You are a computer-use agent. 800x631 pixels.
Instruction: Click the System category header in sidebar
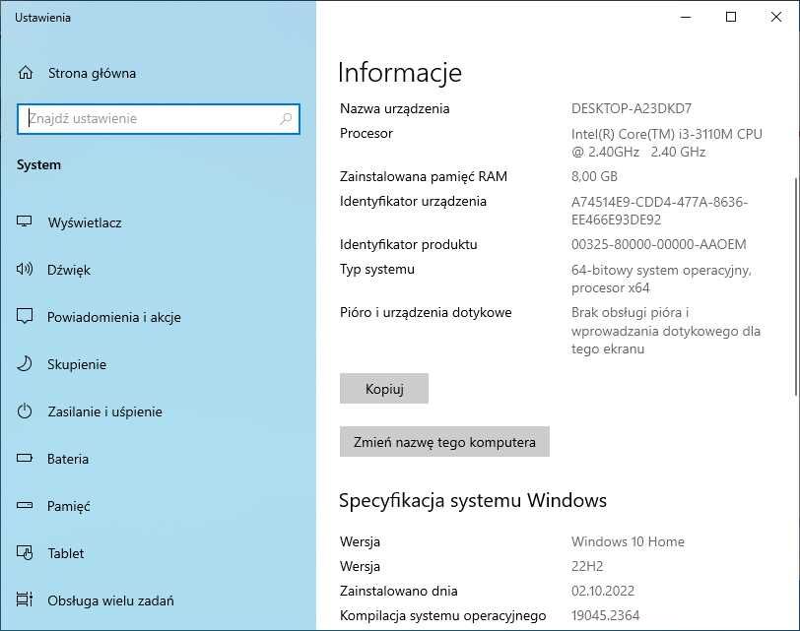click(x=38, y=164)
